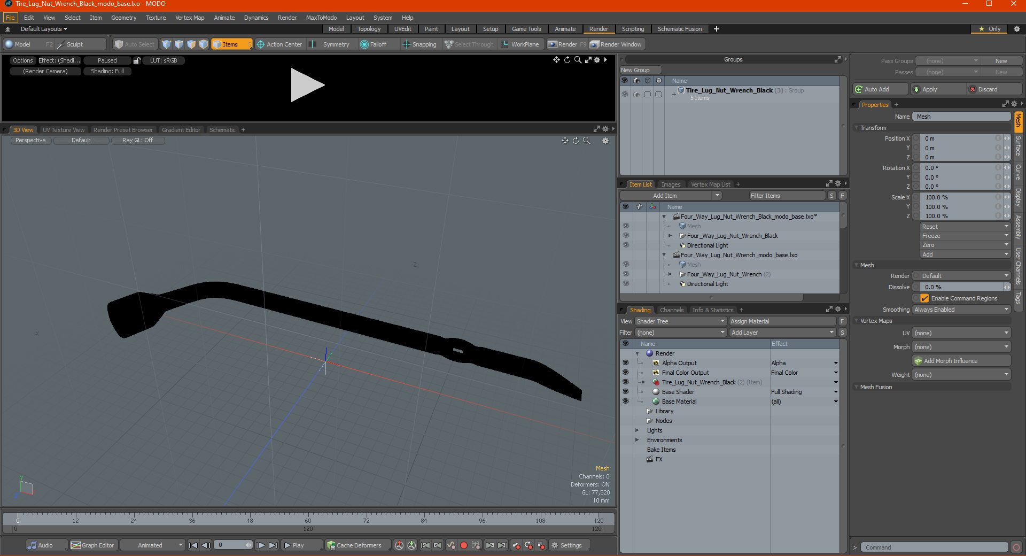Switch to Topology layout tab
The height and width of the screenshot is (556, 1026).
pyautogui.click(x=369, y=29)
